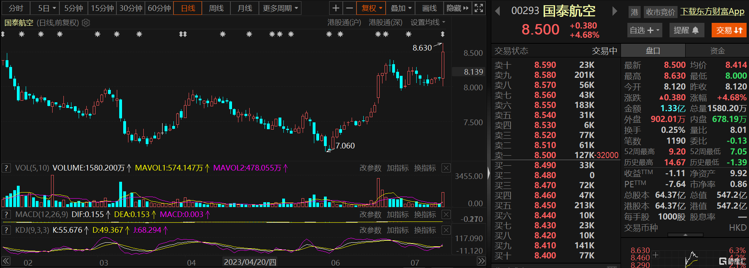The height and width of the screenshot is (268, 749).
Task: Zoom in the chart with the plus button
Action: 336,8
